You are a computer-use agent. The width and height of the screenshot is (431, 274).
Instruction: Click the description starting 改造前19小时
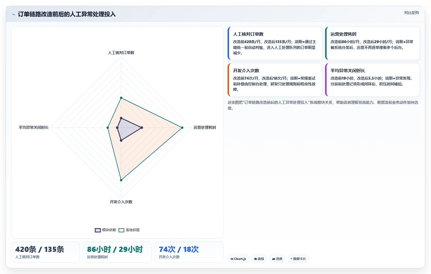372,81
